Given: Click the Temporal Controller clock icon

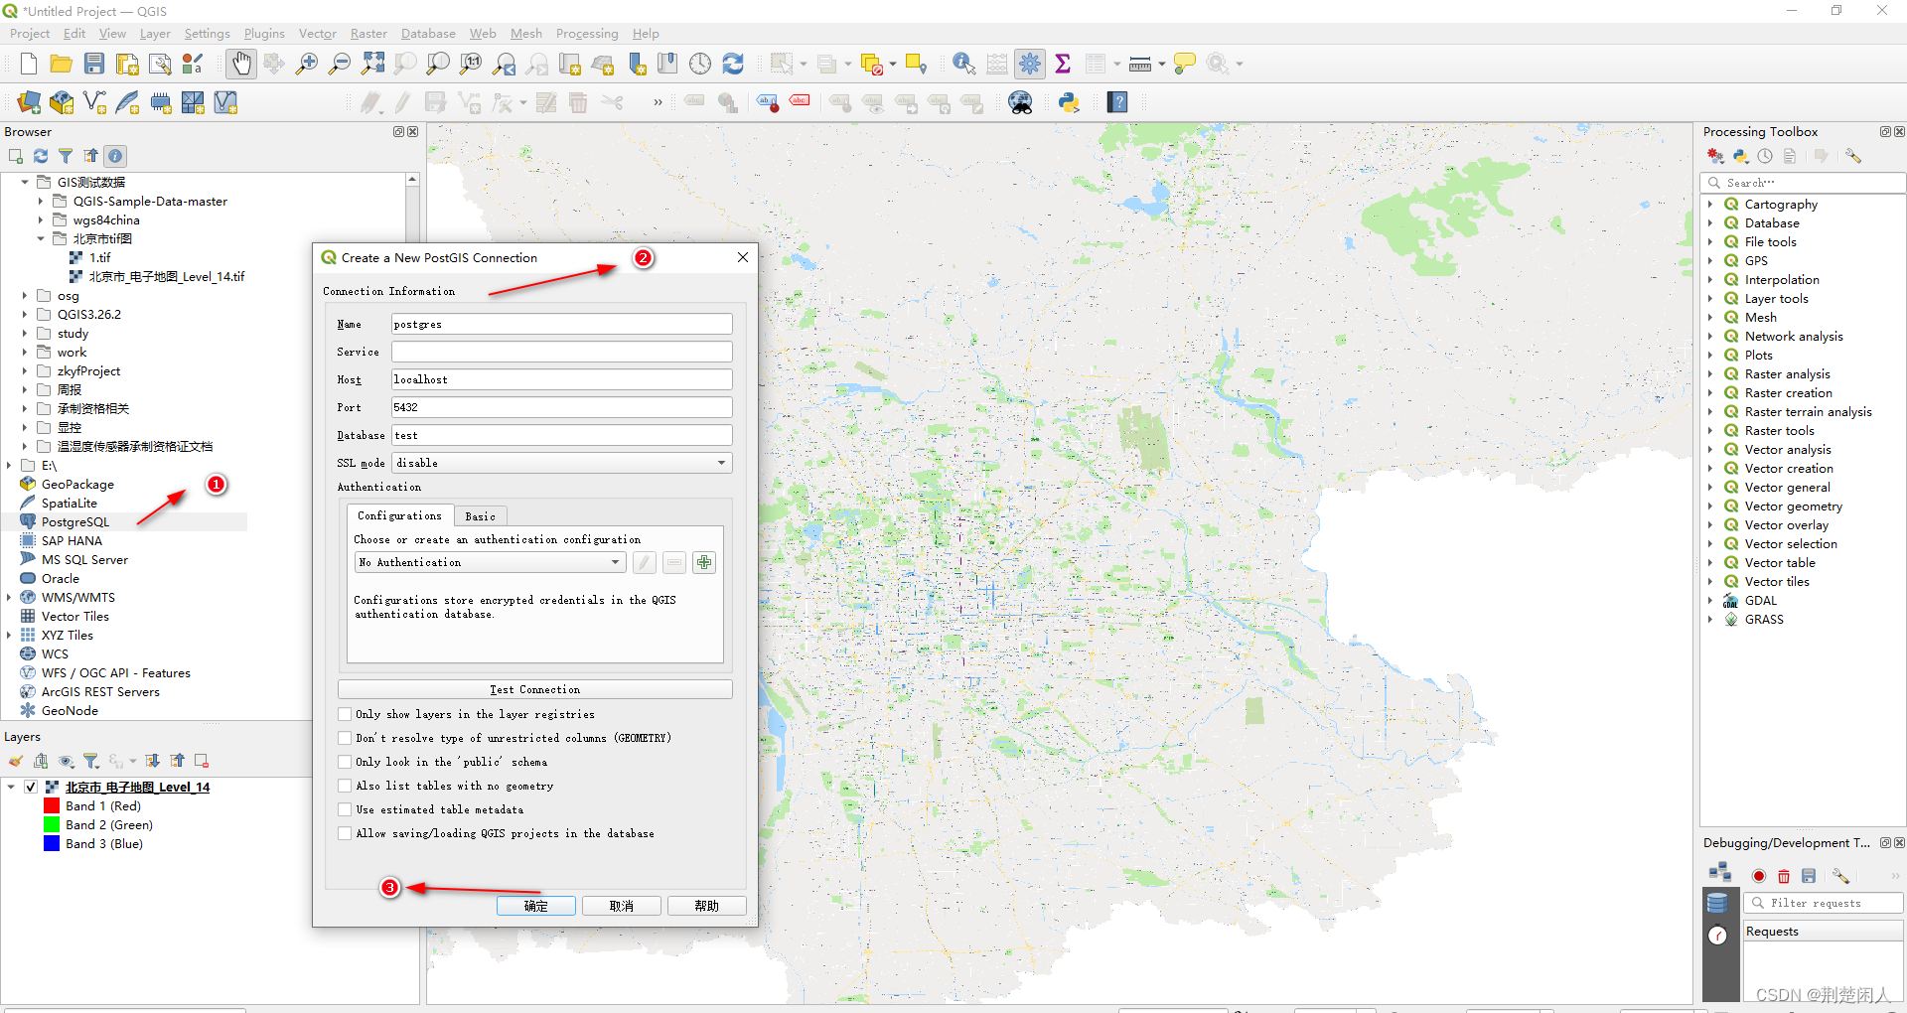Looking at the screenshot, I should 700,65.
